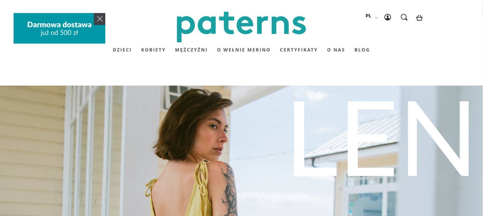Open the user account icon
483x216 pixels.
[388, 17]
